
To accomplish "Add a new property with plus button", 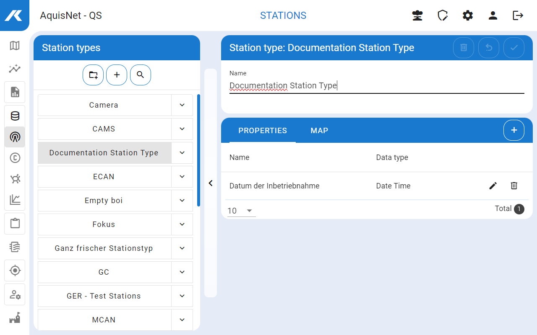I will pos(514,130).
